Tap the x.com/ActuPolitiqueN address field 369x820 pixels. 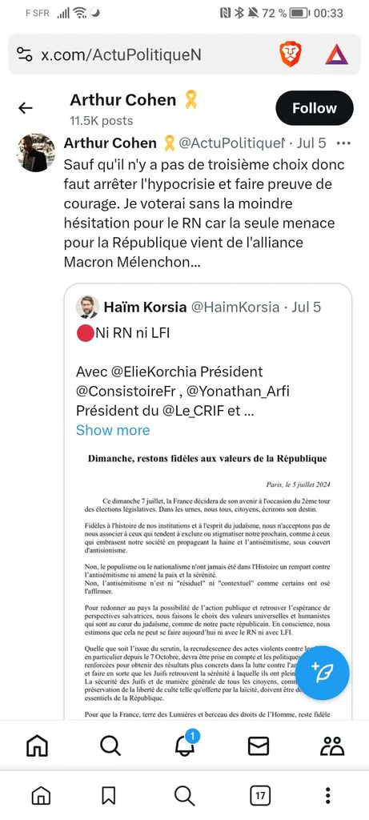(x=121, y=55)
